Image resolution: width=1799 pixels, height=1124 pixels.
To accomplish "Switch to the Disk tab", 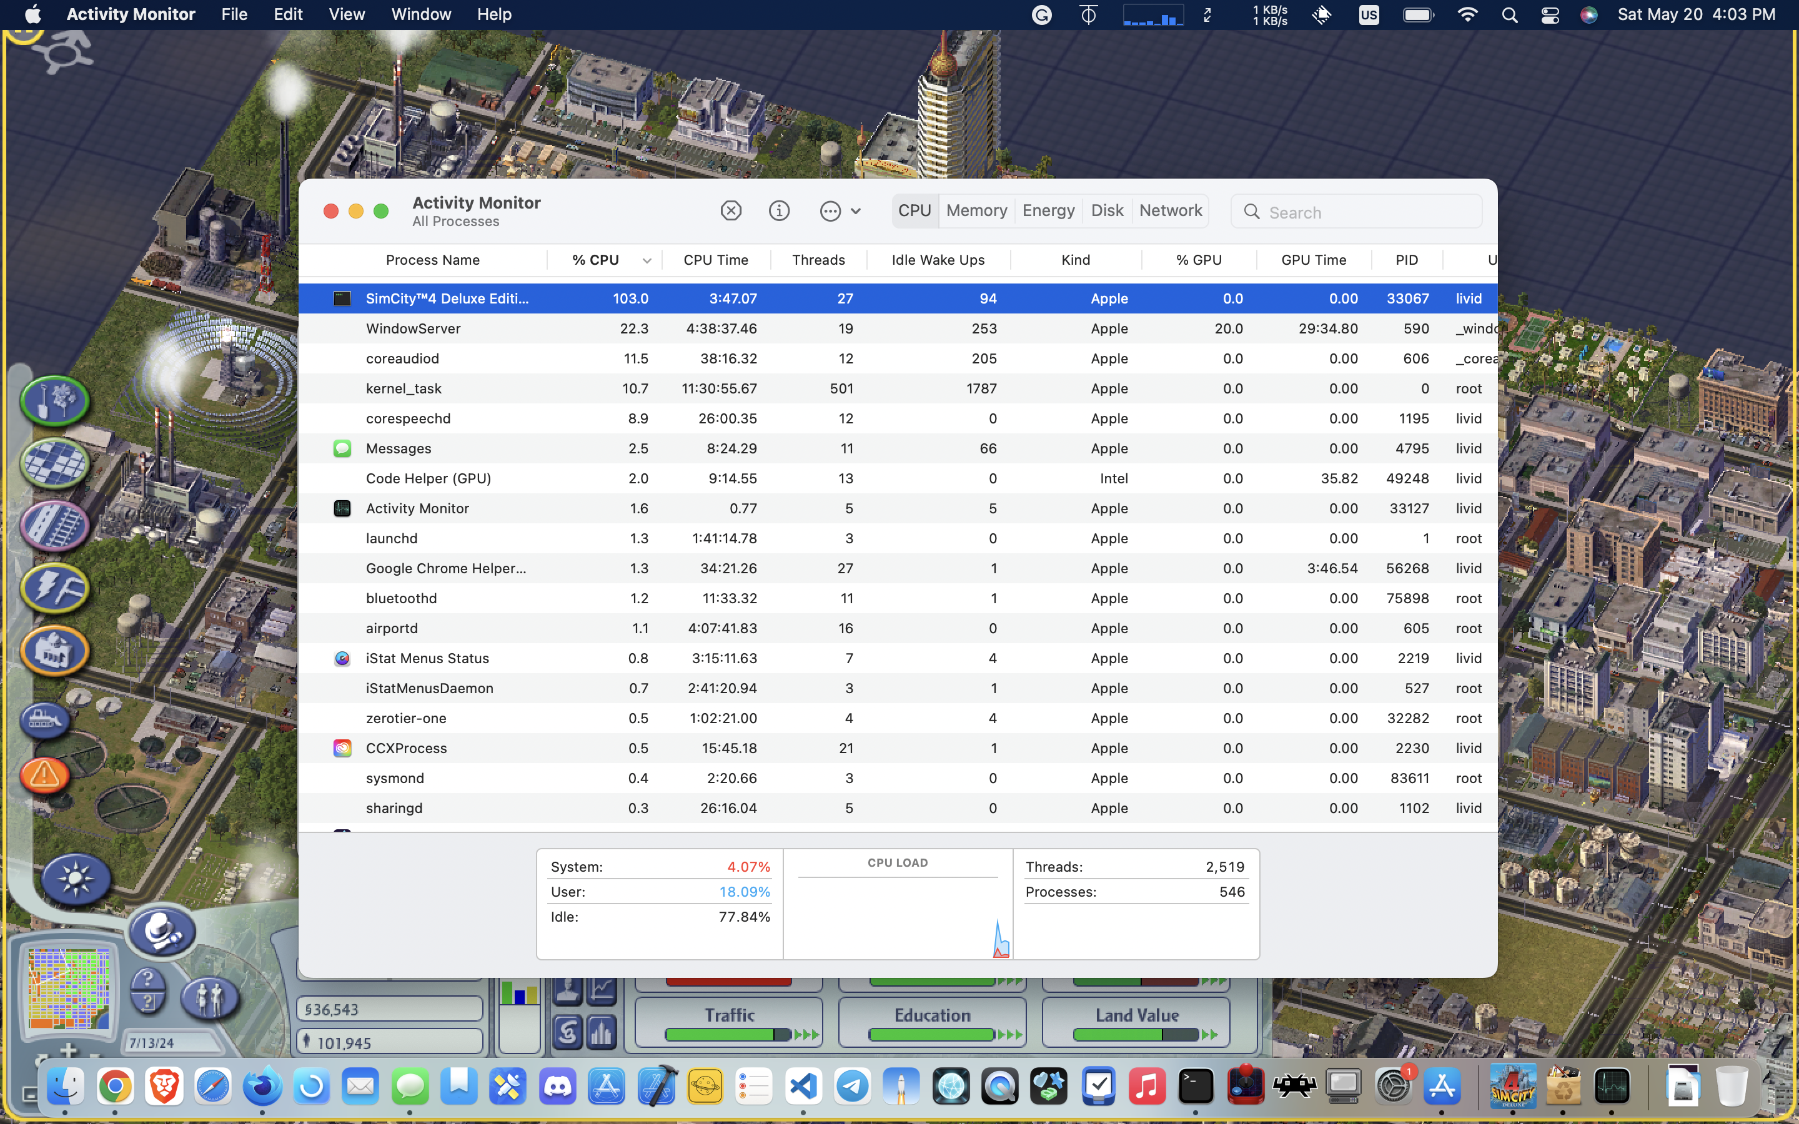I will tap(1107, 211).
